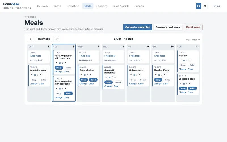Decrease servings for Tuesday lunch Roast vegetables

(x=56, y=63)
